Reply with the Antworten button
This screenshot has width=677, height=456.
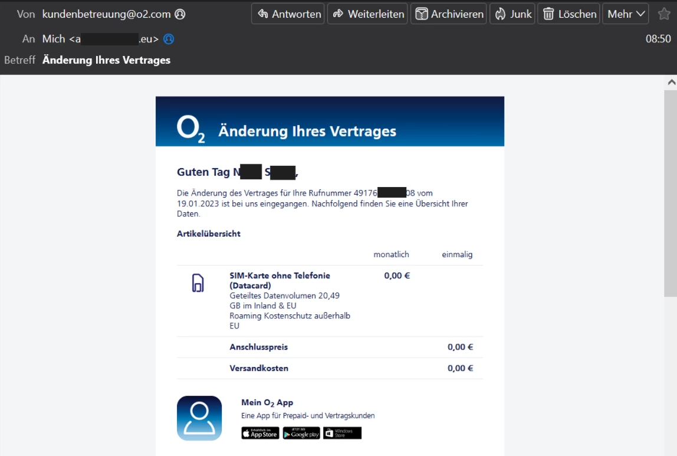(x=288, y=14)
